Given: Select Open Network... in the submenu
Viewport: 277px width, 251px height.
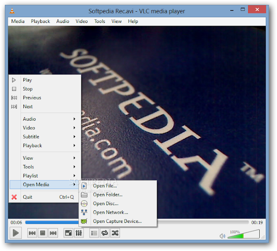Looking at the screenshot, I should pos(118,212).
